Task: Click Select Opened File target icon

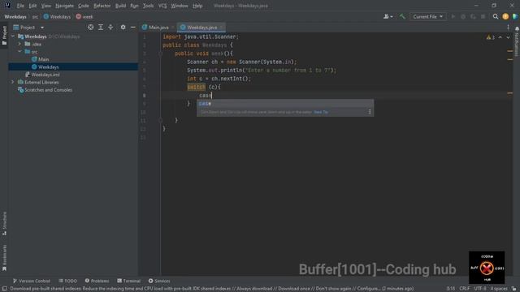Action: 90,27
